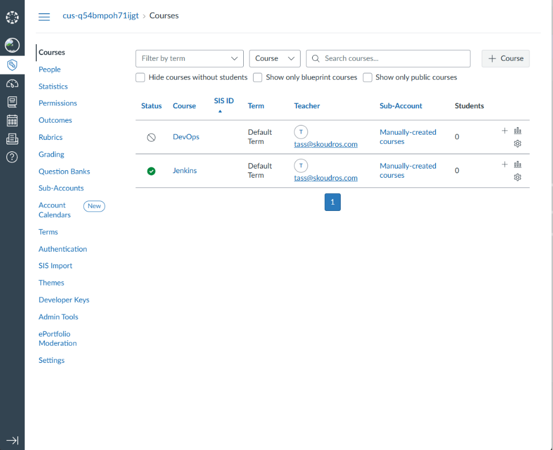Sort table by Course column
This screenshot has height=450, width=553.
184,106
